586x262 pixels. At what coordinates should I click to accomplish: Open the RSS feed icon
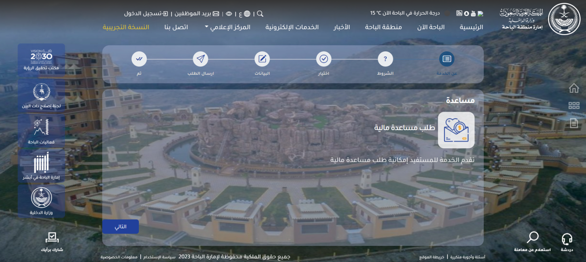click(x=459, y=14)
